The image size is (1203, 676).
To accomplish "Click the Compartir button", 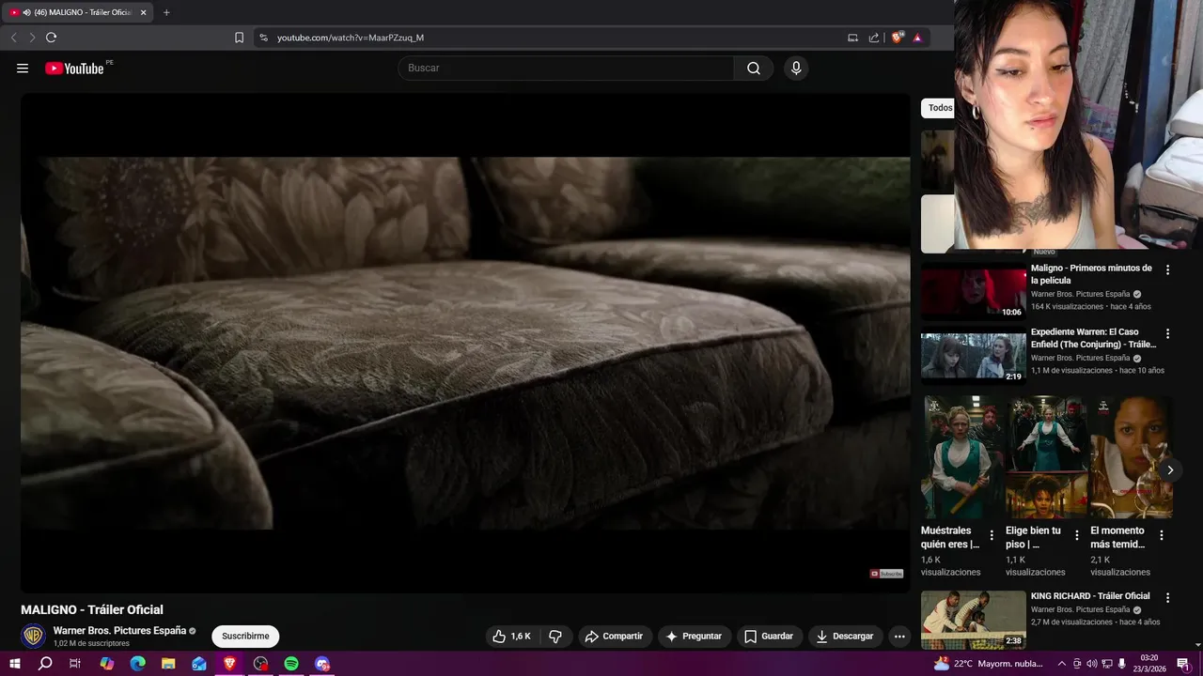I will click(x=613, y=636).
